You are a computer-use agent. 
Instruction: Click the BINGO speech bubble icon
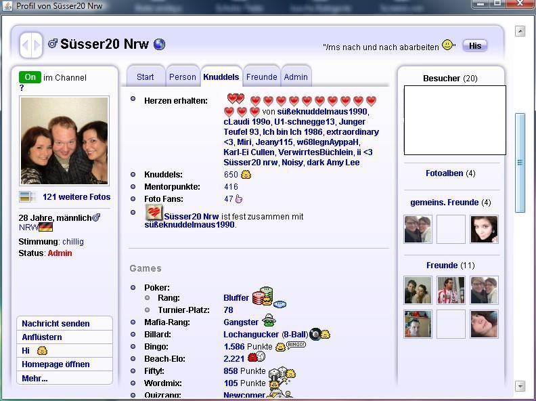pyautogui.click(x=296, y=345)
